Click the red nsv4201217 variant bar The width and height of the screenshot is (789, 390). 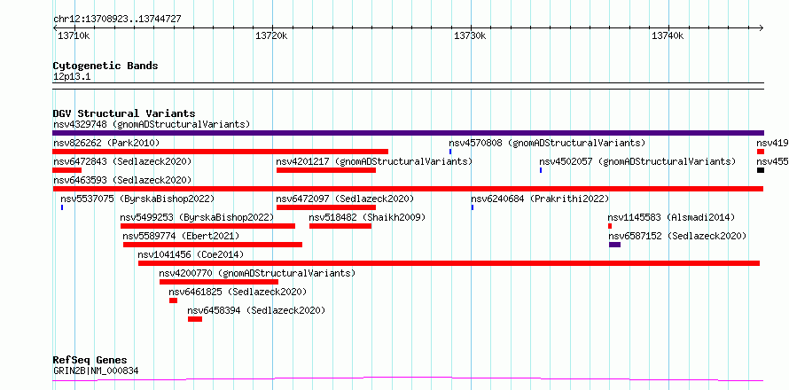tap(326, 170)
